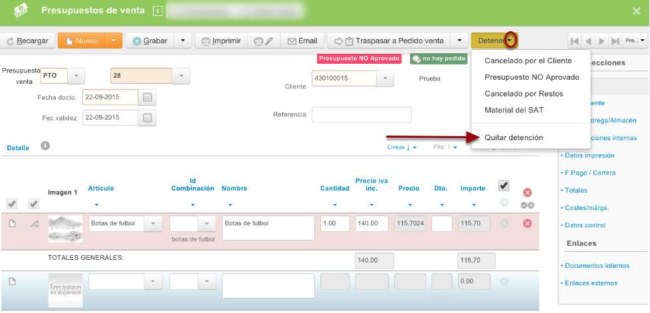
Task: Send the quote via Email button
Action: click(x=302, y=41)
